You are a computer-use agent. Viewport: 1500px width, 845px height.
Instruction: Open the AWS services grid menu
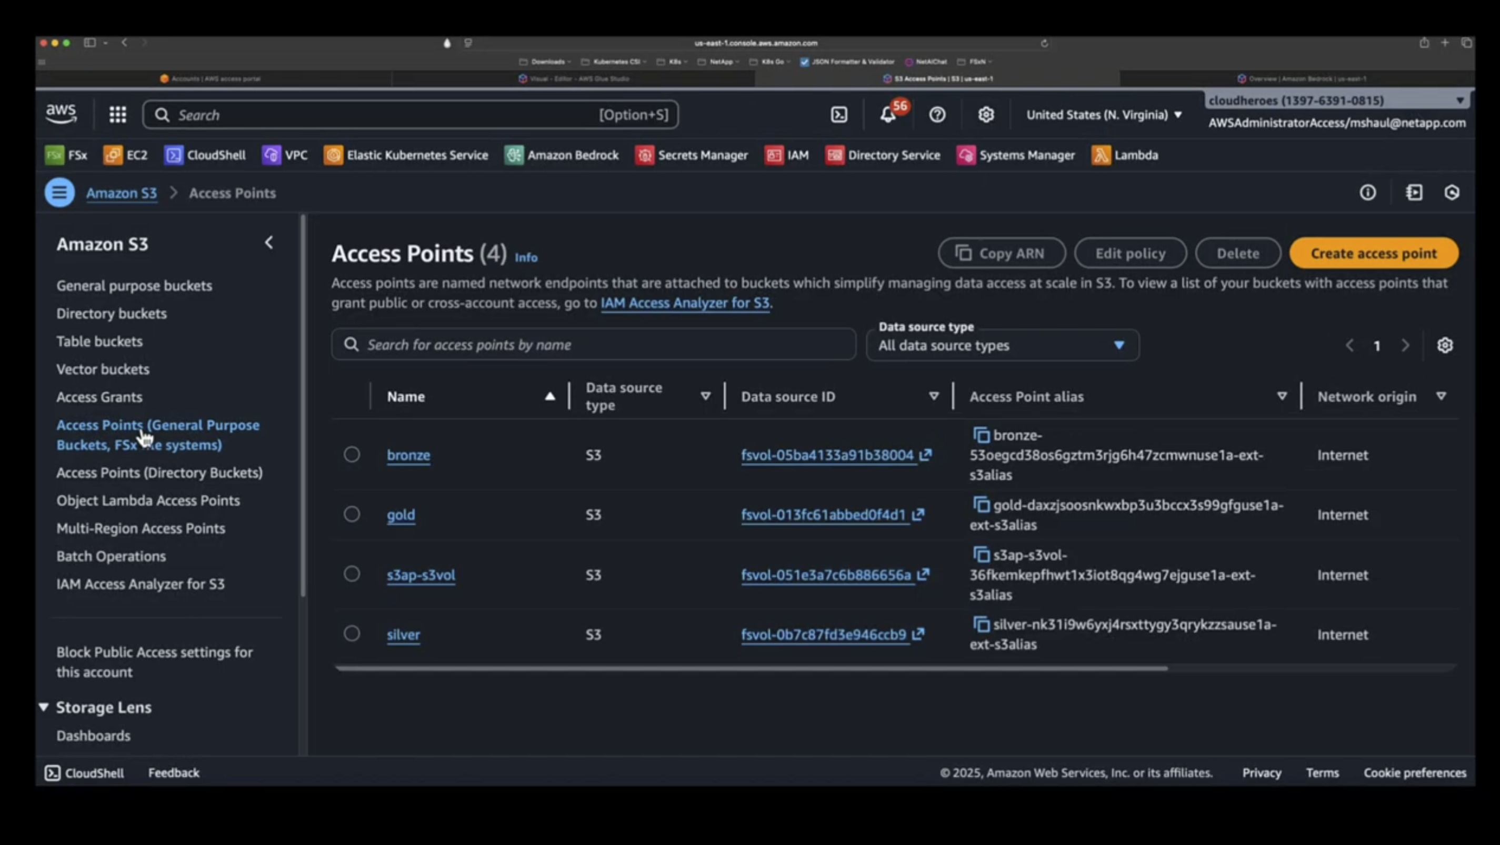click(117, 115)
